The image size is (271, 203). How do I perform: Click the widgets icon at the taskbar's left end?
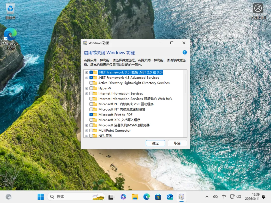pyautogui.click(x=9, y=197)
